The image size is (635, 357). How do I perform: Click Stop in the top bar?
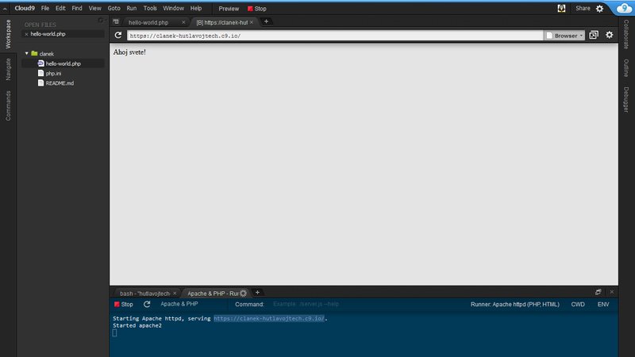point(257,9)
